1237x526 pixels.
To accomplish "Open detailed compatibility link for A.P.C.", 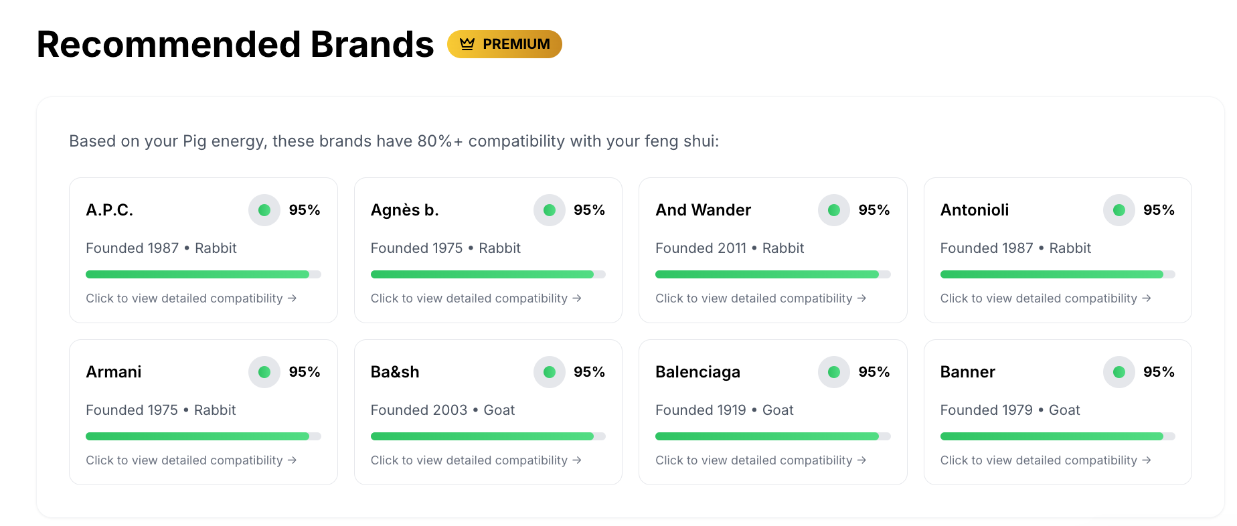I will pos(191,298).
